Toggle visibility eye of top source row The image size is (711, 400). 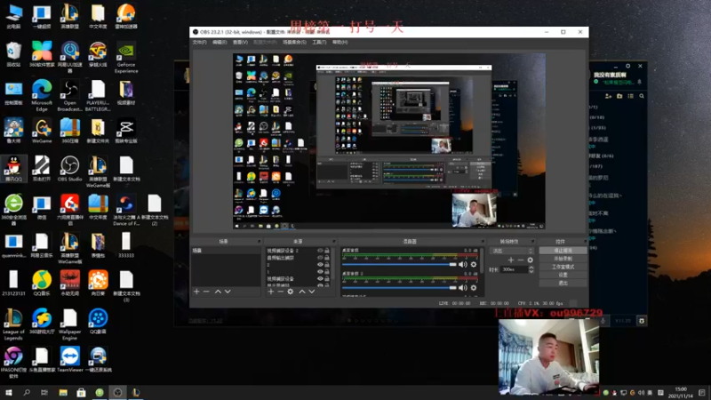pyautogui.click(x=320, y=251)
